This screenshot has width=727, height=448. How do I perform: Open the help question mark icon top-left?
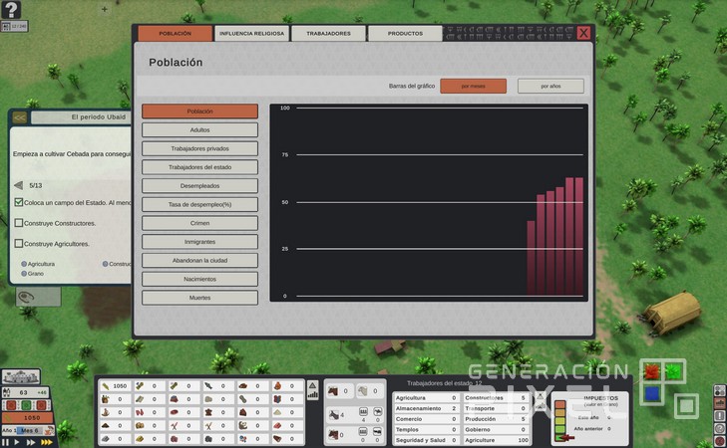pyautogui.click(x=11, y=9)
